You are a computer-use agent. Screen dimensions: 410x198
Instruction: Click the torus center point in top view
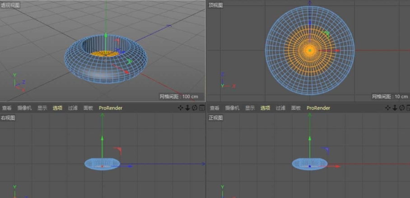pyautogui.click(x=310, y=51)
